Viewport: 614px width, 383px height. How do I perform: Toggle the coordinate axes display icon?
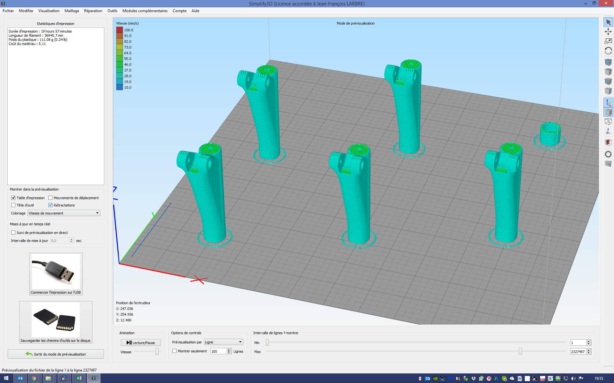608,103
